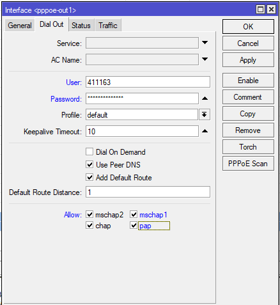View the Traffic tab
The height and width of the screenshot is (305, 280).
[108, 26]
